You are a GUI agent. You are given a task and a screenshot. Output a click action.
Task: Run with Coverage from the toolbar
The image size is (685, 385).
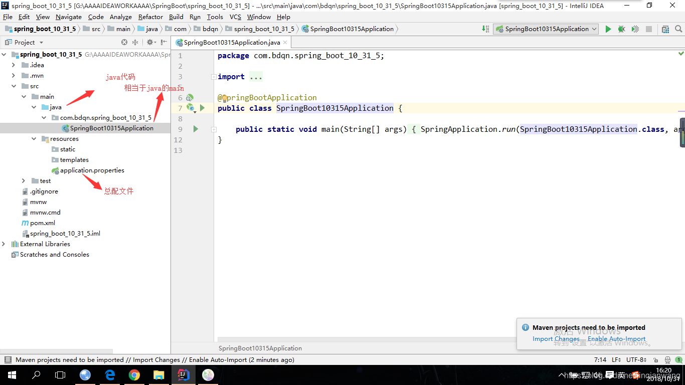point(635,29)
